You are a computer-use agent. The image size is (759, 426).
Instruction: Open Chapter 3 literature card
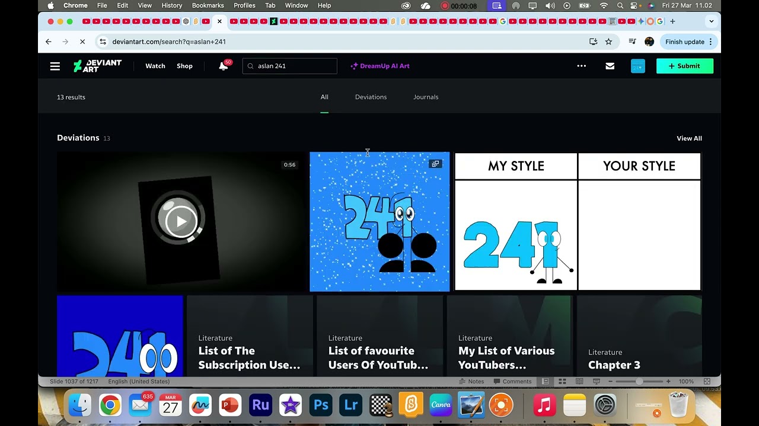(x=639, y=336)
